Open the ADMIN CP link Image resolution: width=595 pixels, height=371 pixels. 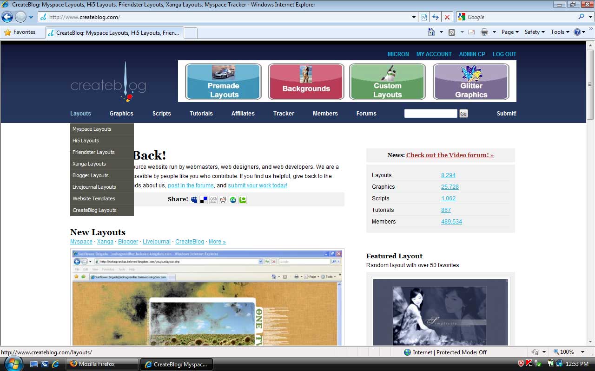tap(472, 54)
